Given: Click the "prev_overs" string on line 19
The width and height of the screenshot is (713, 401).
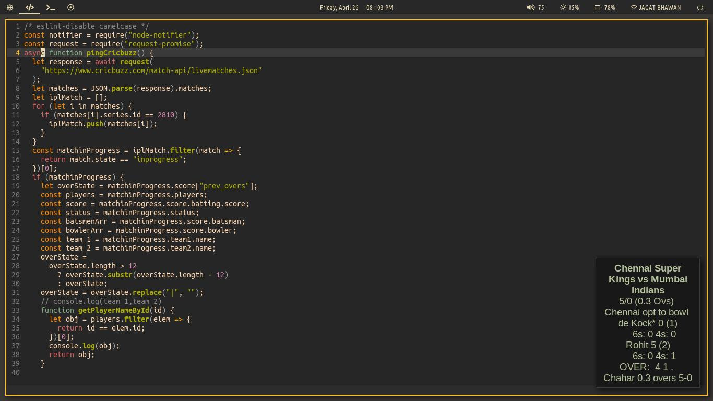Looking at the screenshot, I should point(224,186).
